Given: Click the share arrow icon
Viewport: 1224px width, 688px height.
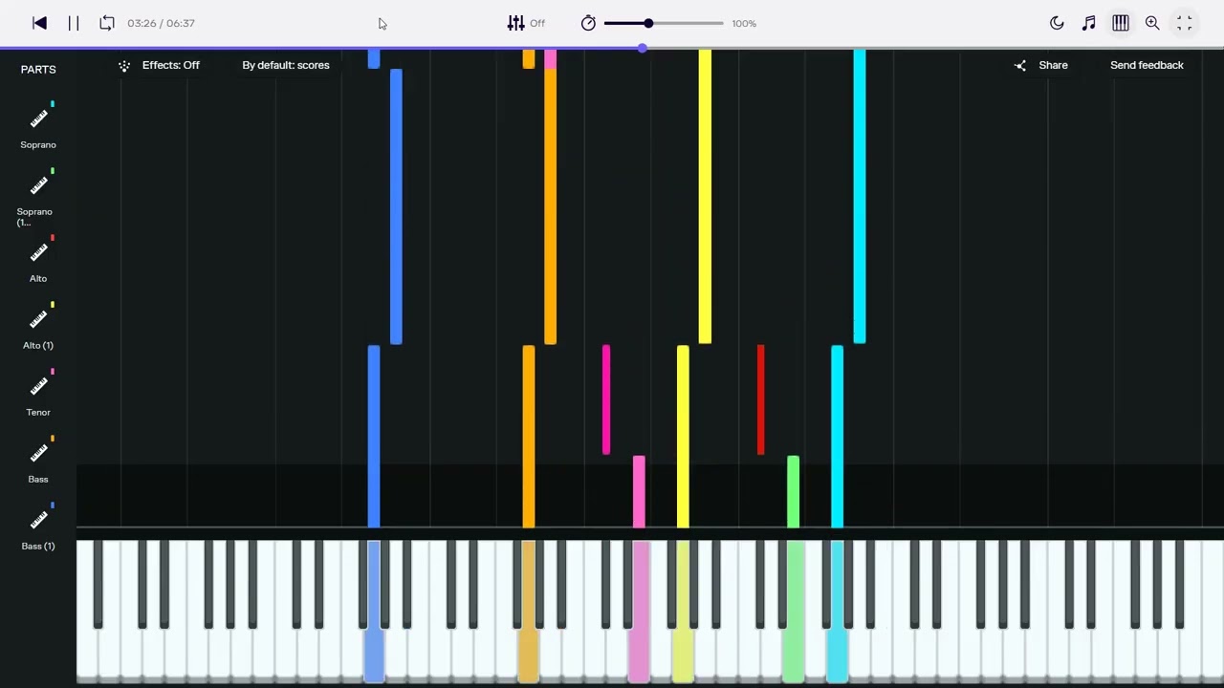Looking at the screenshot, I should point(1020,65).
